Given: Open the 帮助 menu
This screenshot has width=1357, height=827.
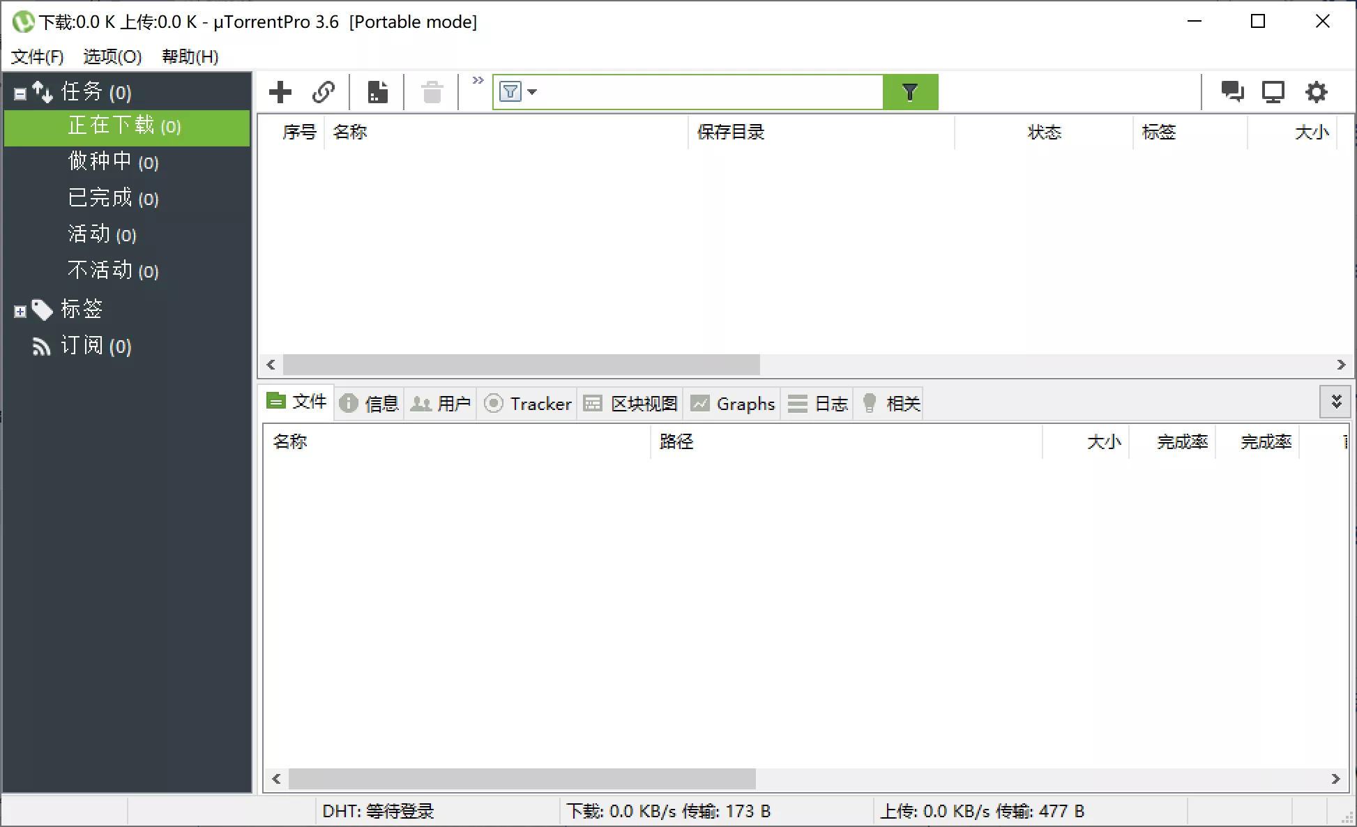Looking at the screenshot, I should pos(189,57).
